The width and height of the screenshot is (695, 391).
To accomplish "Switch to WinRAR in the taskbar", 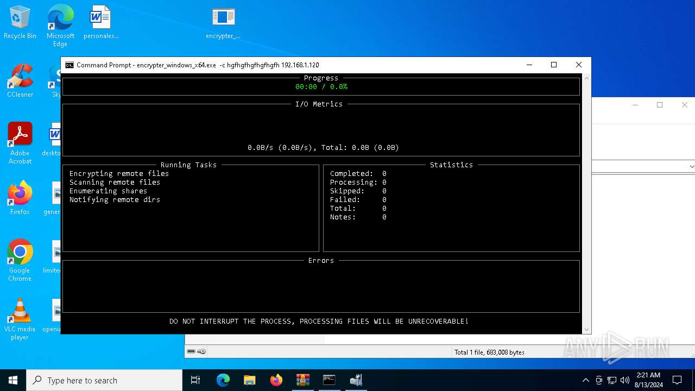I will point(302,380).
